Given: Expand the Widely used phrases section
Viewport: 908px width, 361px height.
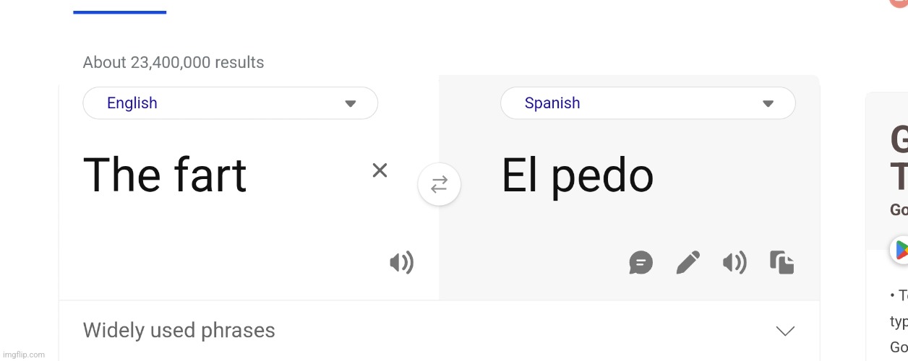Looking at the screenshot, I should pyautogui.click(x=785, y=331).
